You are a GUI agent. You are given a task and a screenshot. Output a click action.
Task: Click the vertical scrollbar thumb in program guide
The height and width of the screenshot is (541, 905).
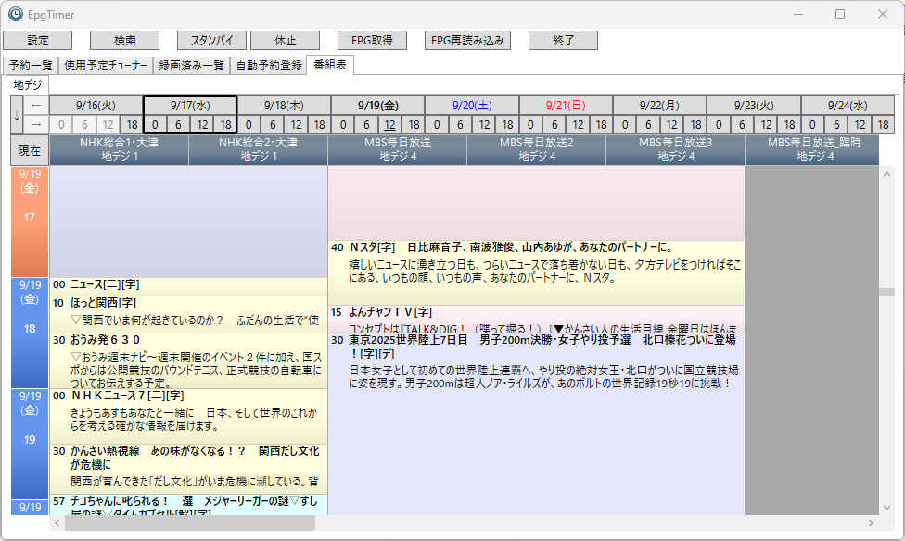click(887, 291)
